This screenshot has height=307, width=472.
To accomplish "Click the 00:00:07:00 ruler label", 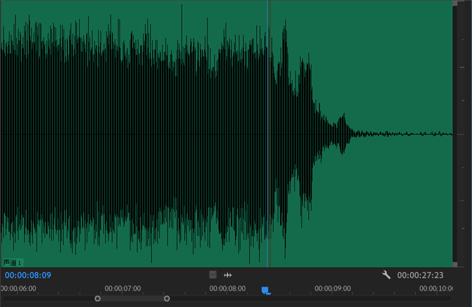I will (x=123, y=288).
